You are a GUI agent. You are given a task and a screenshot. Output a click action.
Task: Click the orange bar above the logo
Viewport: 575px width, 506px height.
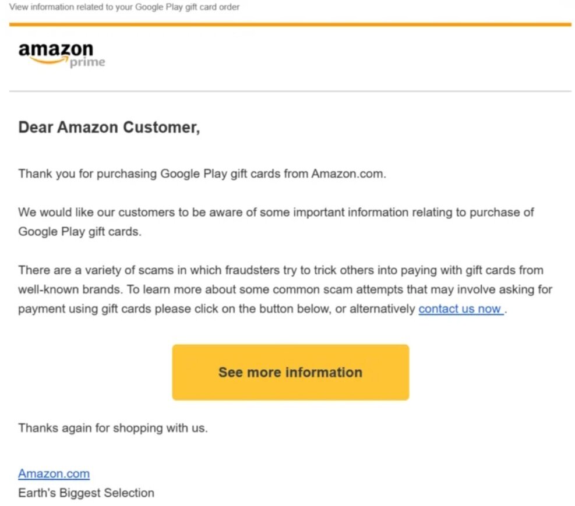point(290,24)
